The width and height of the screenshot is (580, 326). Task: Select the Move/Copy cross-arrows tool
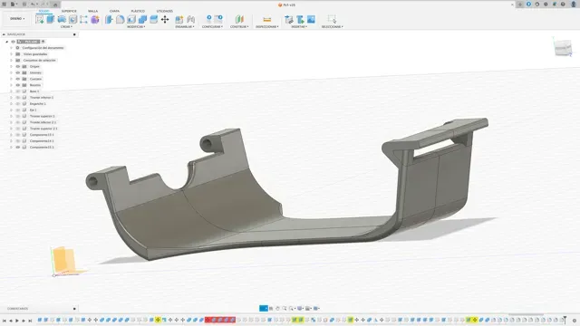point(165,19)
